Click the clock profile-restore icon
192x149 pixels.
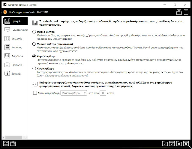click(x=35, y=84)
